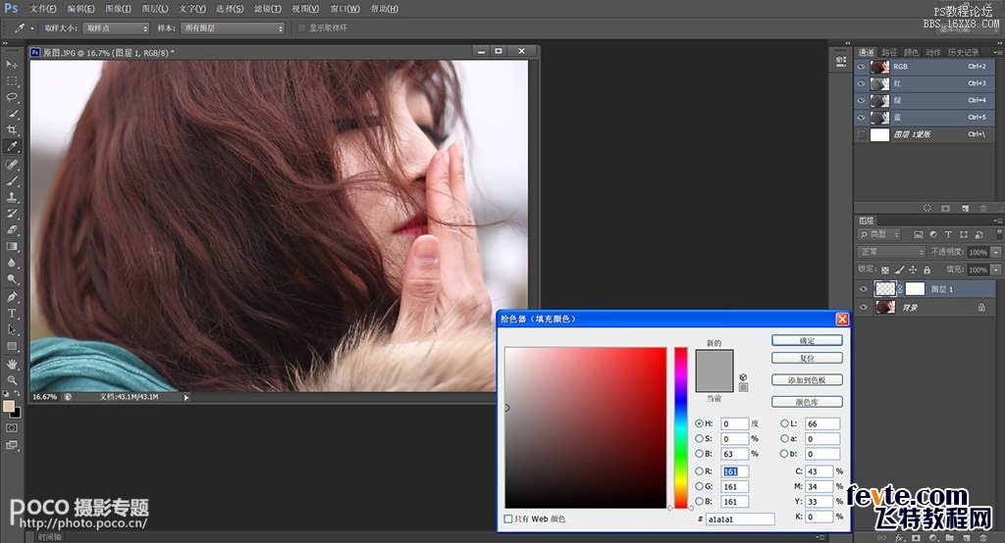Check 只有 Web 颜色 checkbox
The image size is (1005, 543).
tap(508, 518)
